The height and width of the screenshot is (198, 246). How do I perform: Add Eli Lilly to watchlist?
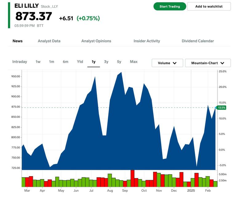tap(209, 6)
